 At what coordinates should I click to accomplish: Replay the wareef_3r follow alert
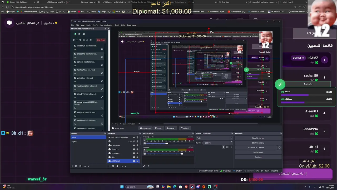tap(102, 49)
